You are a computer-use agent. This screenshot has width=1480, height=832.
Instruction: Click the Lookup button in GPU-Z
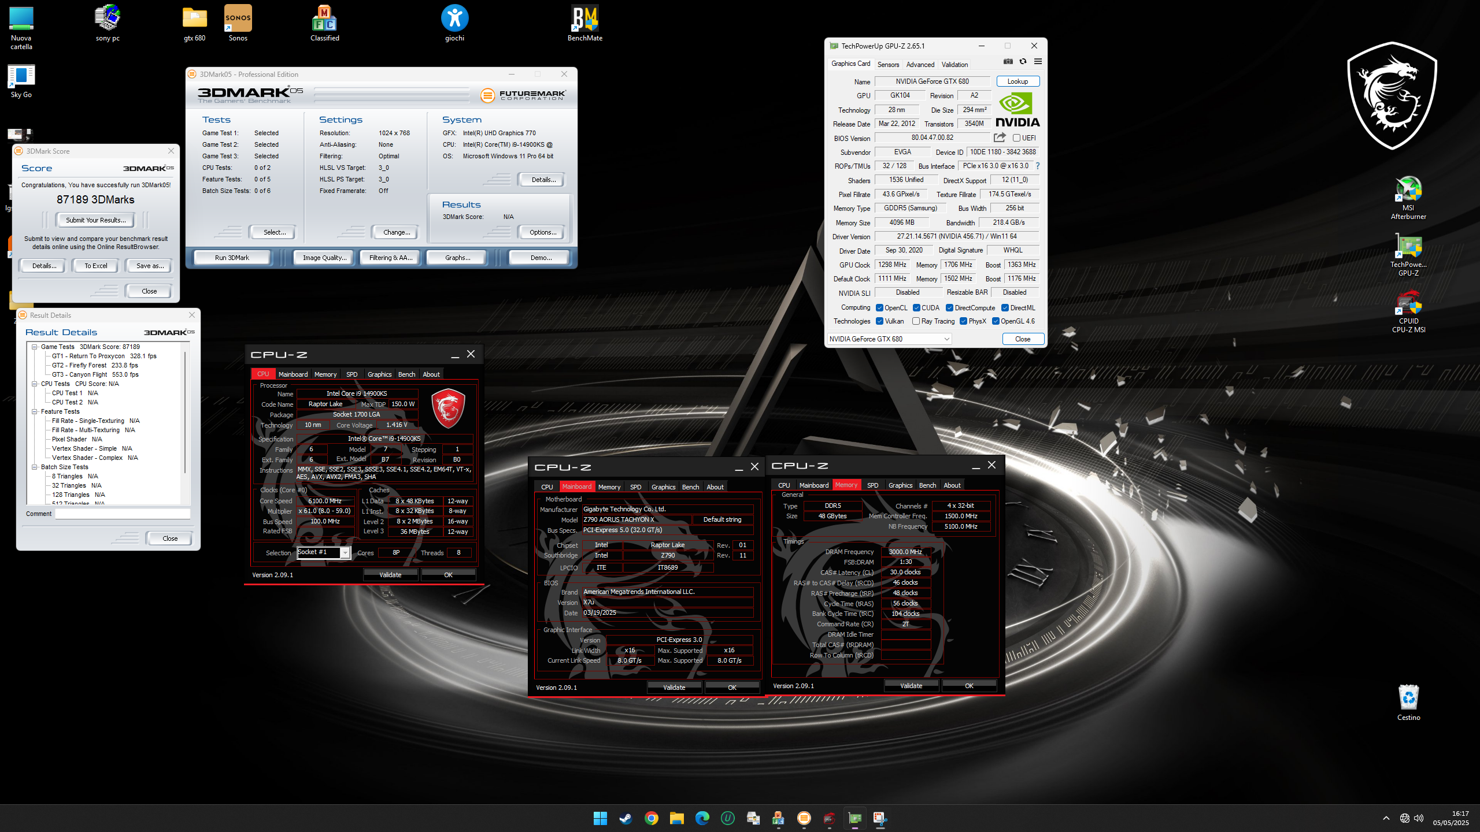1017,81
